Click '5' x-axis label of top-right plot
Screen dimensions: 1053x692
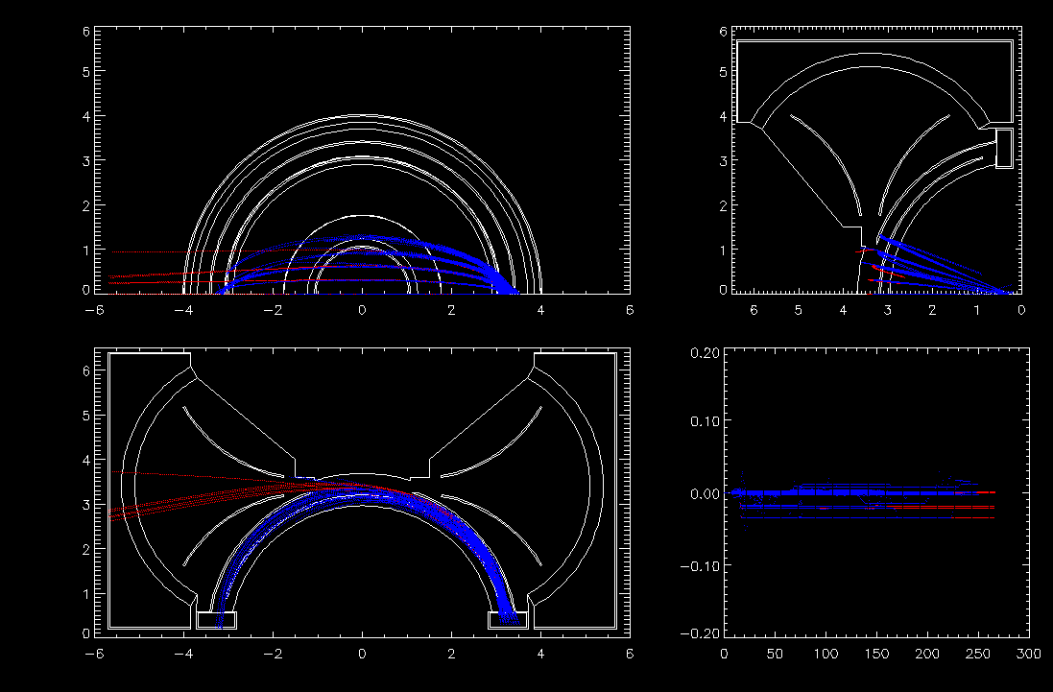(798, 310)
